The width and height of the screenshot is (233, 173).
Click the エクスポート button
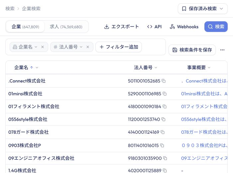(x=122, y=27)
